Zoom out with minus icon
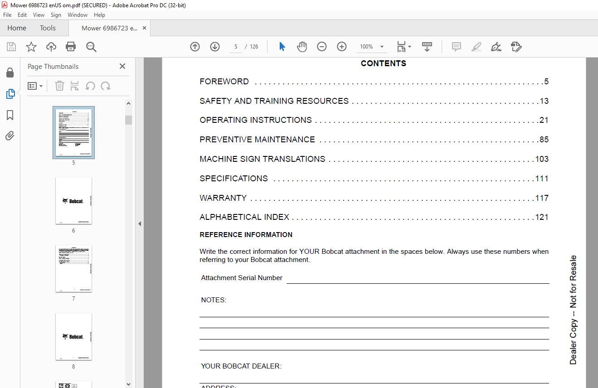 click(322, 47)
